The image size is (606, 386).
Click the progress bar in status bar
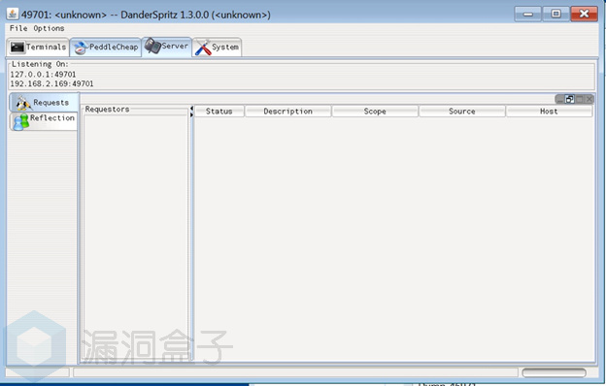pyautogui.click(x=554, y=372)
